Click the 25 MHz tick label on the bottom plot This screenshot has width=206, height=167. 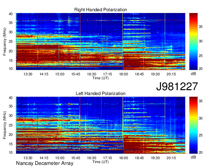11,125
